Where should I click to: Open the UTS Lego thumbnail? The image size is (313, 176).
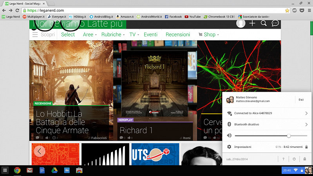point(155,154)
